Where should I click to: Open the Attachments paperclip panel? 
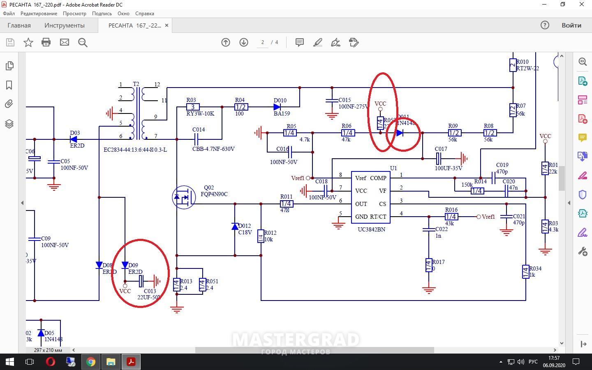9,104
